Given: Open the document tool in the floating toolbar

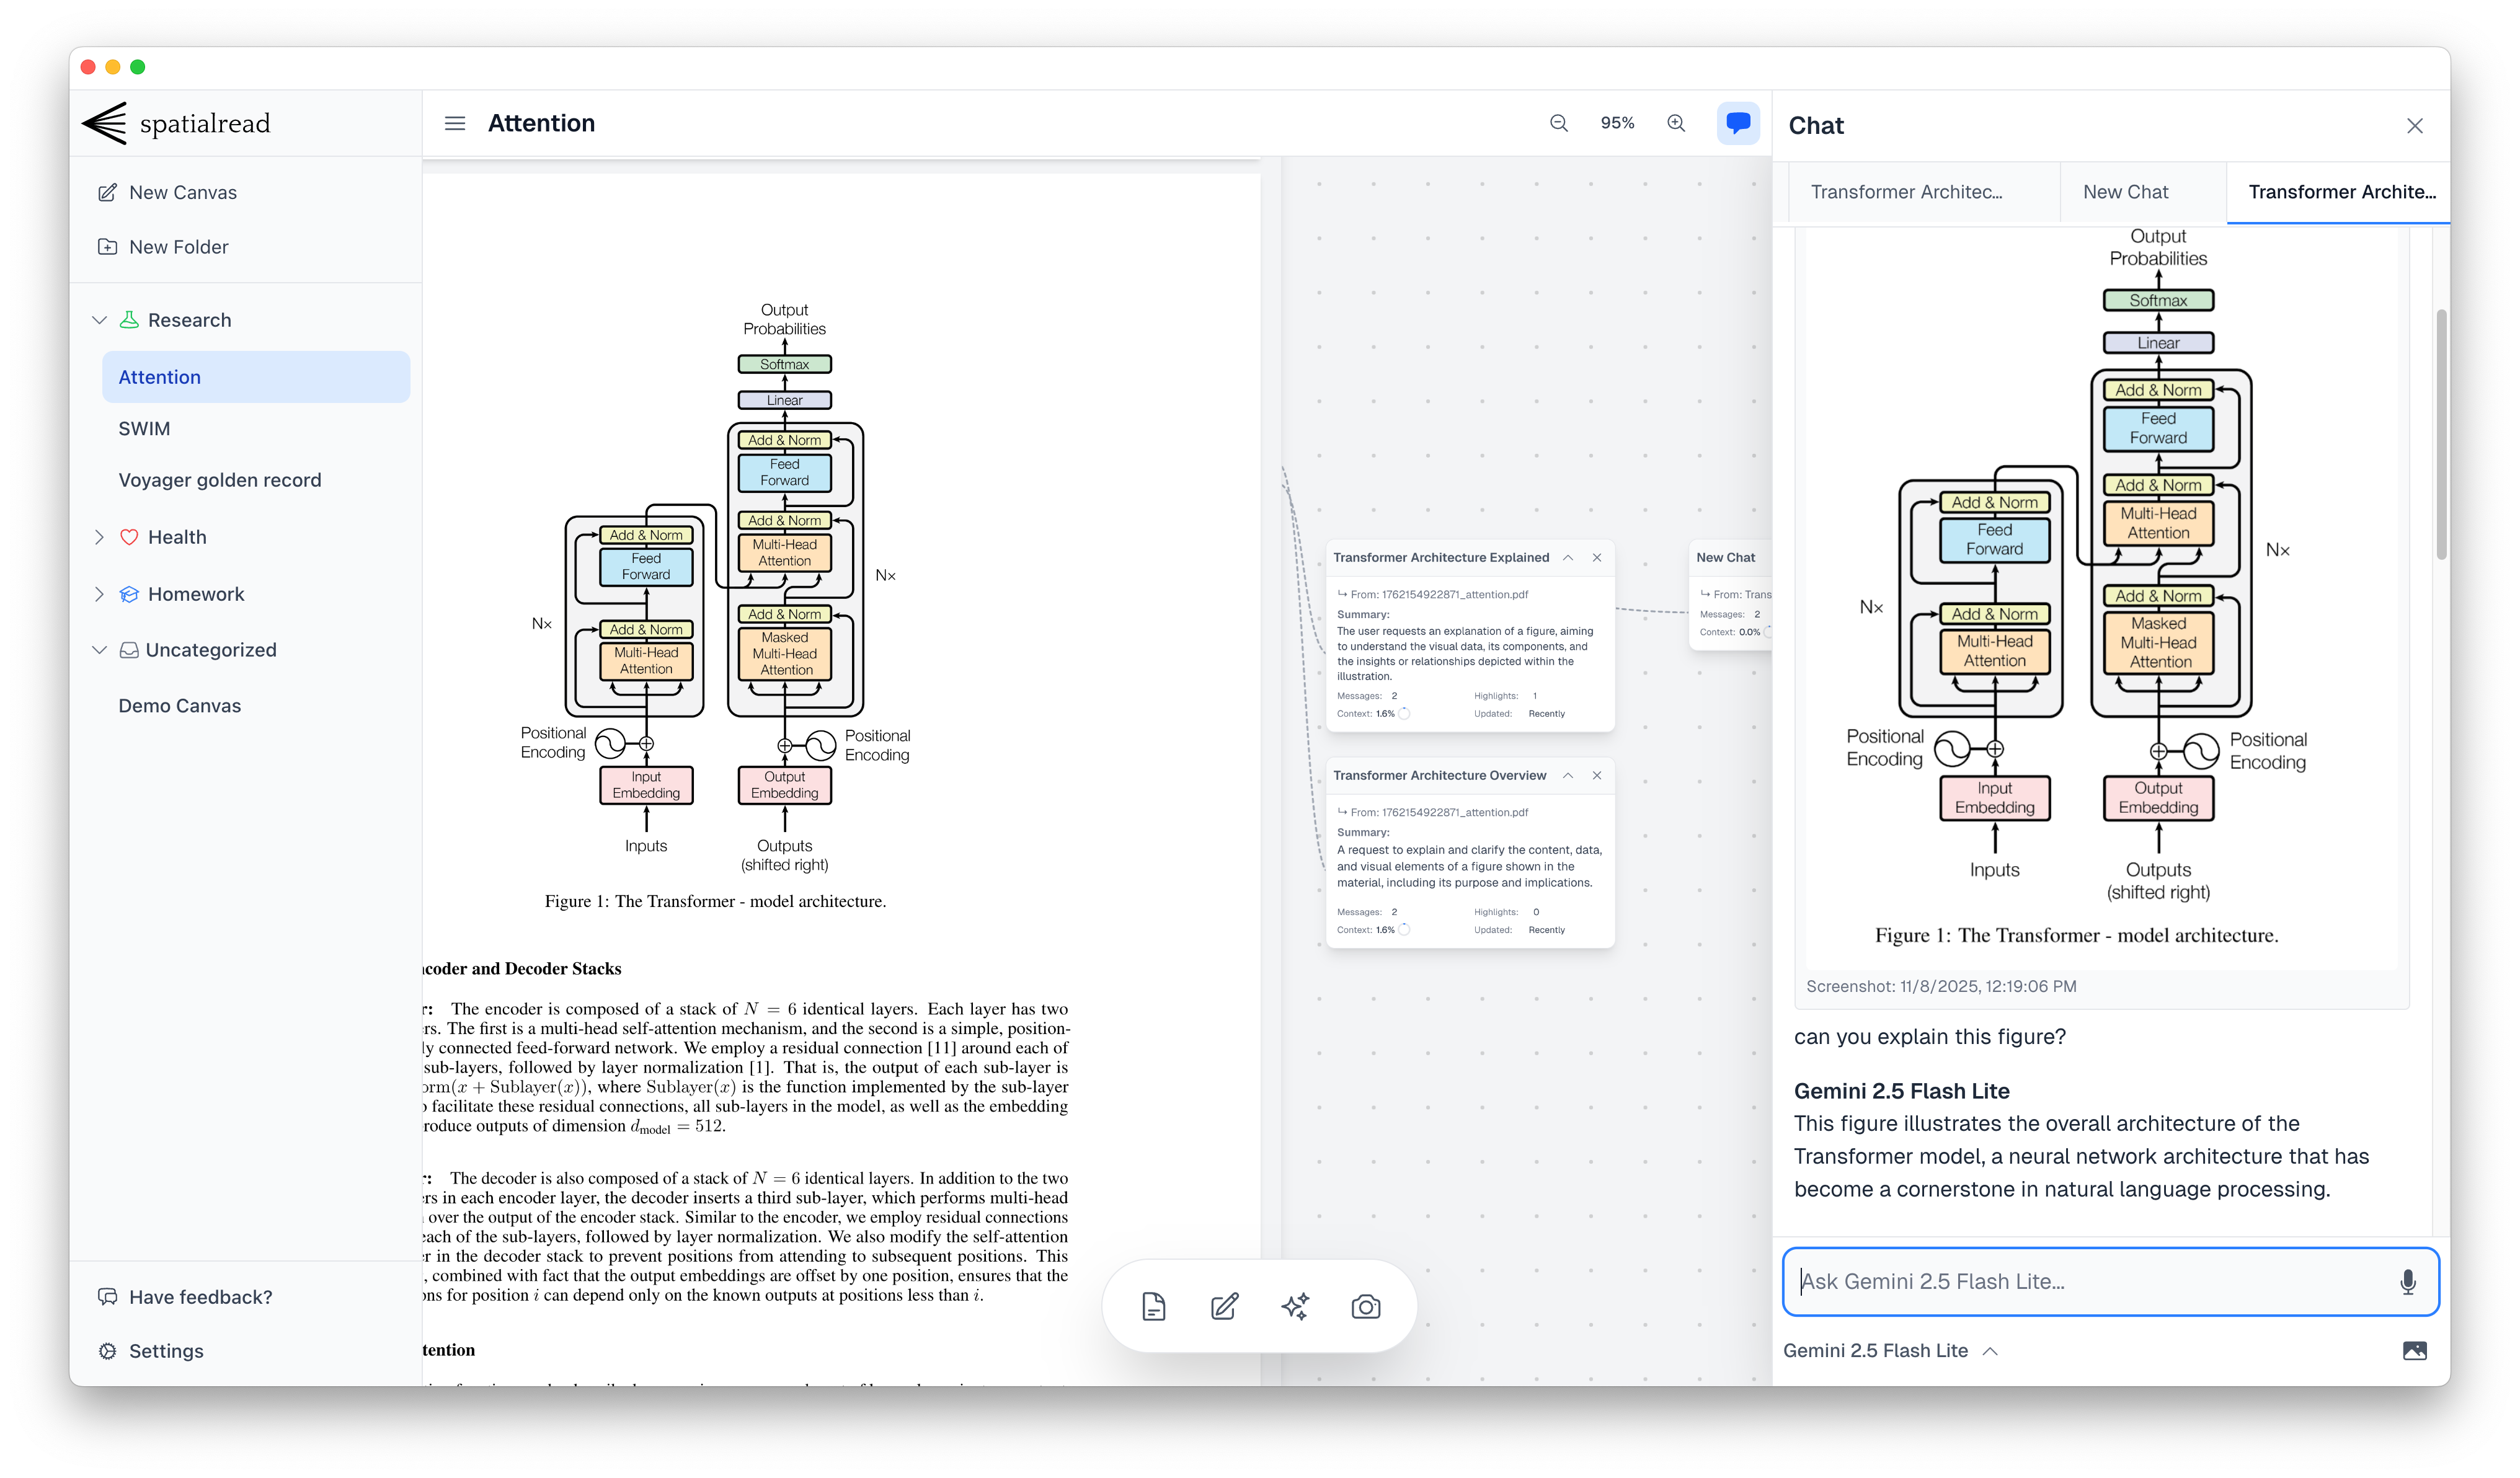Looking at the screenshot, I should pos(1155,1306).
